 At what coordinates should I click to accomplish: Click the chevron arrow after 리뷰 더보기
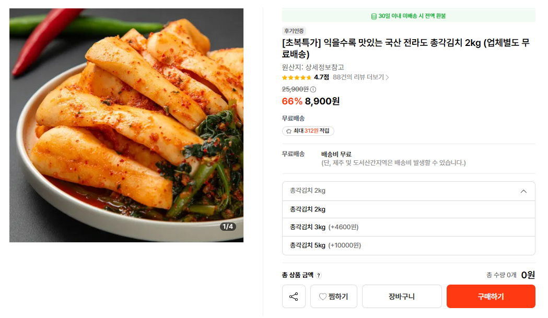pyautogui.click(x=387, y=77)
